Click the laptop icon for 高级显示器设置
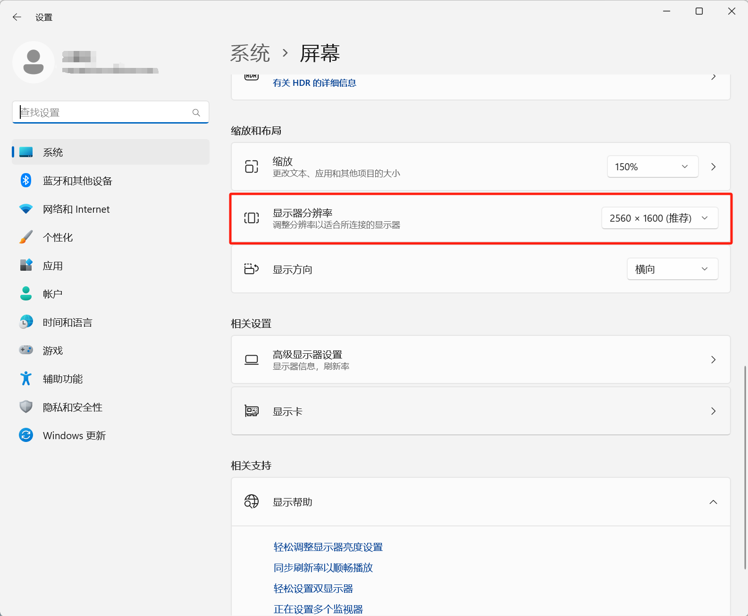This screenshot has height=616, width=748. point(252,360)
